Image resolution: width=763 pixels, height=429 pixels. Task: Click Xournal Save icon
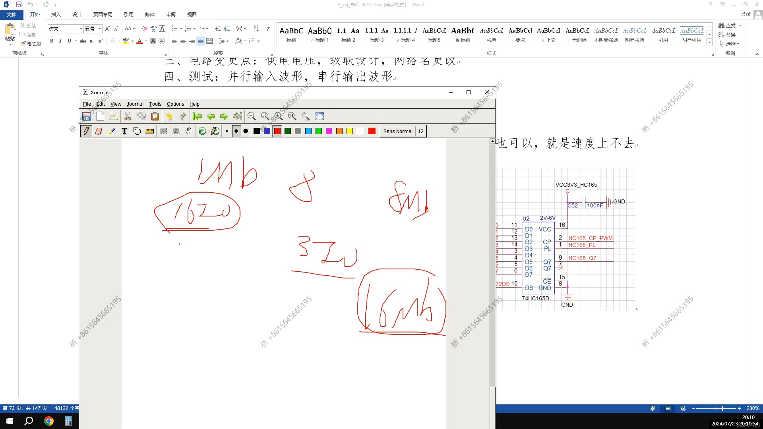pyautogui.click(x=87, y=116)
